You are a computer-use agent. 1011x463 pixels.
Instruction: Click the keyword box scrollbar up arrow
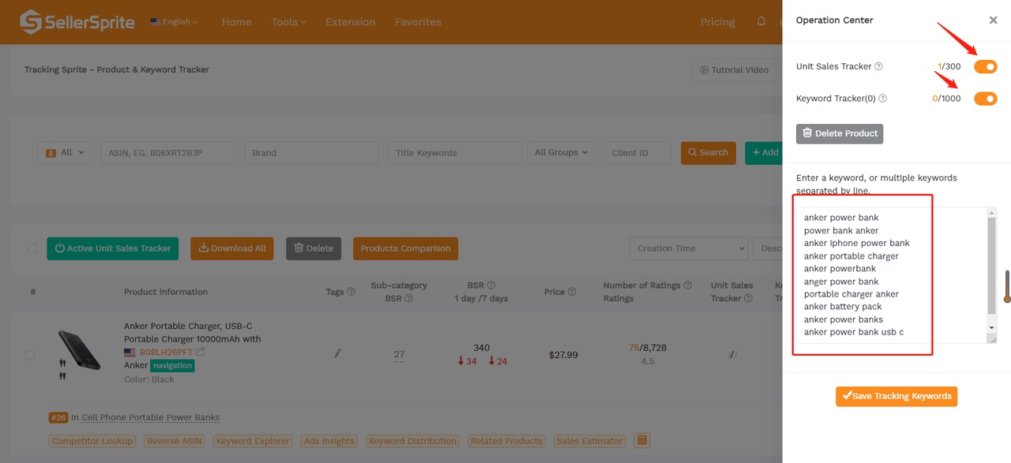click(991, 213)
